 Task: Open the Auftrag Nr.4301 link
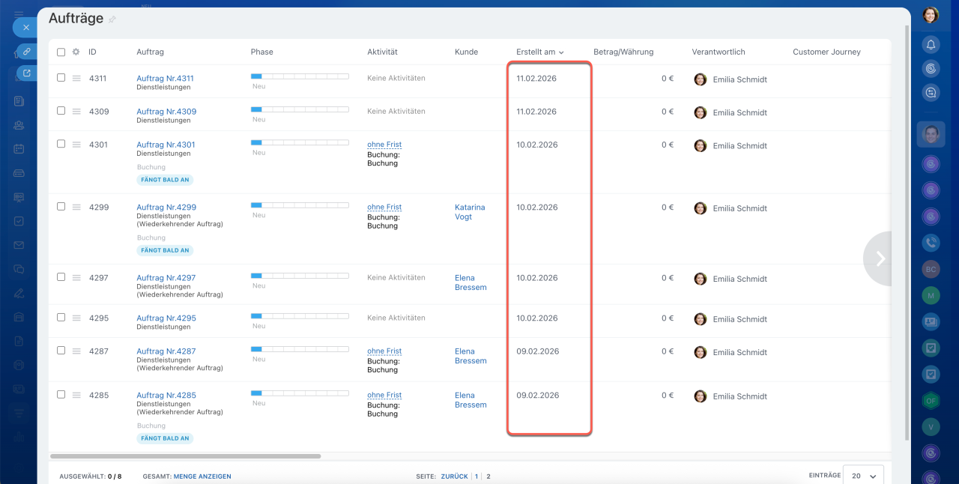coord(166,145)
